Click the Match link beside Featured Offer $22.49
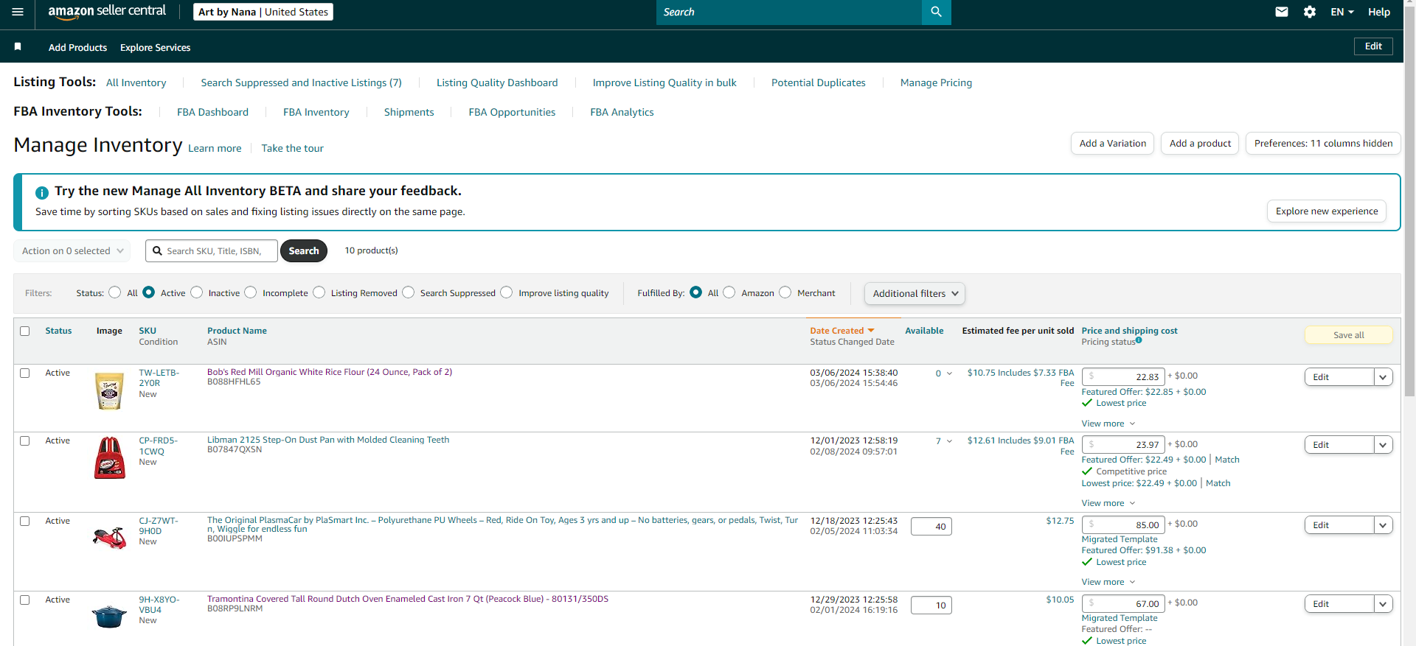The height and width of the screenshot is (646, 1416). [1227, 460]
